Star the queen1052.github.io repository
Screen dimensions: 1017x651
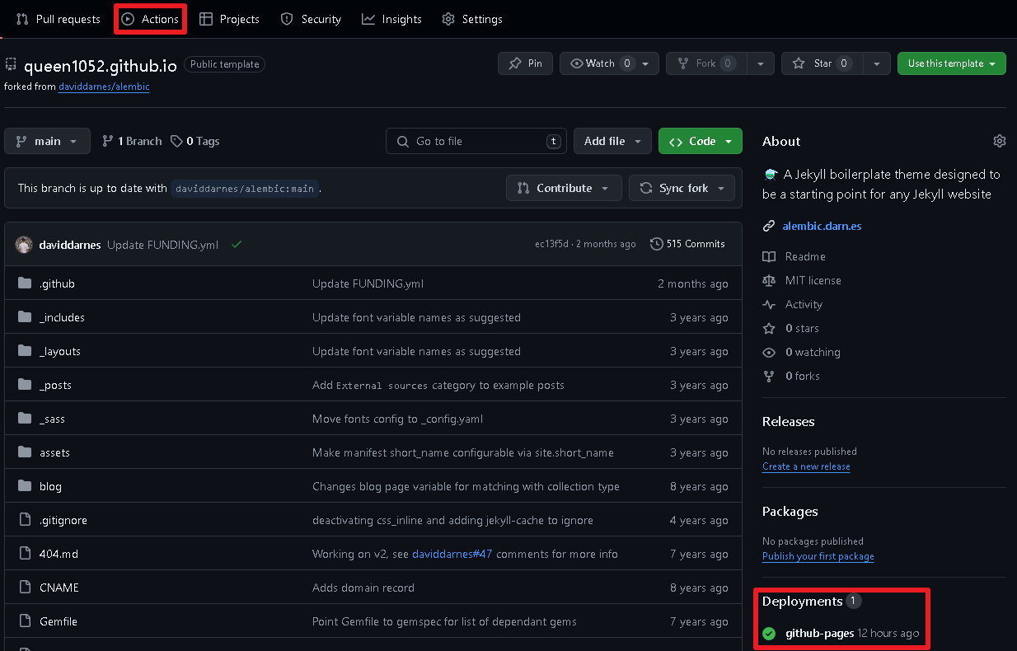coord(823,63)
